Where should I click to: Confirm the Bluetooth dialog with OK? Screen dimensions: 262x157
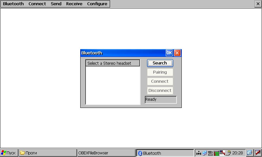tap(169, 53)
